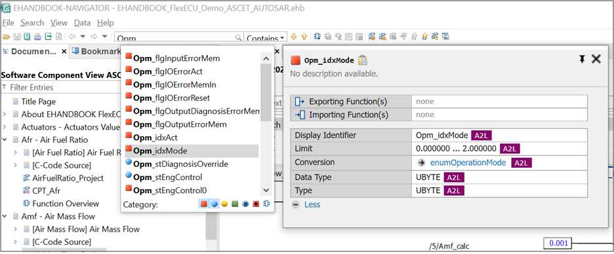Toggle the yellow circle category filter
614x254 pixels.
click(224, 204)
